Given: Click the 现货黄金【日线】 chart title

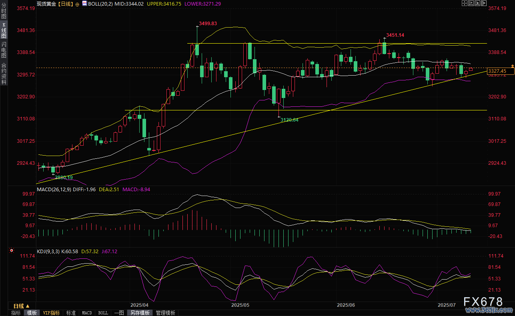Looking at the screenshot, I should click(x=55, y=4).
